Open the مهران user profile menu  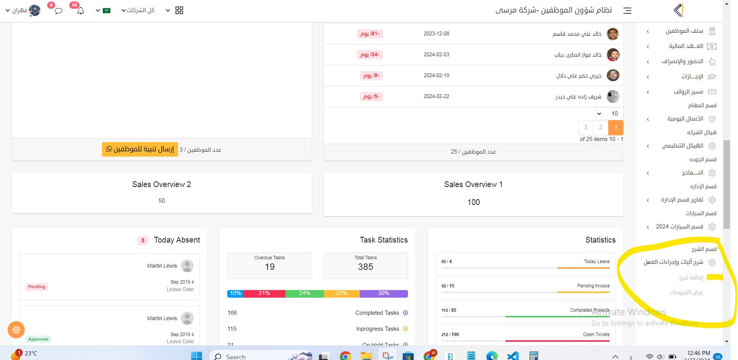coord(23,10)
